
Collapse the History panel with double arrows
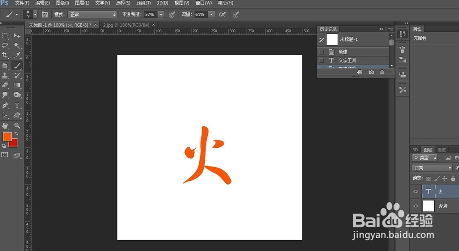381,29
